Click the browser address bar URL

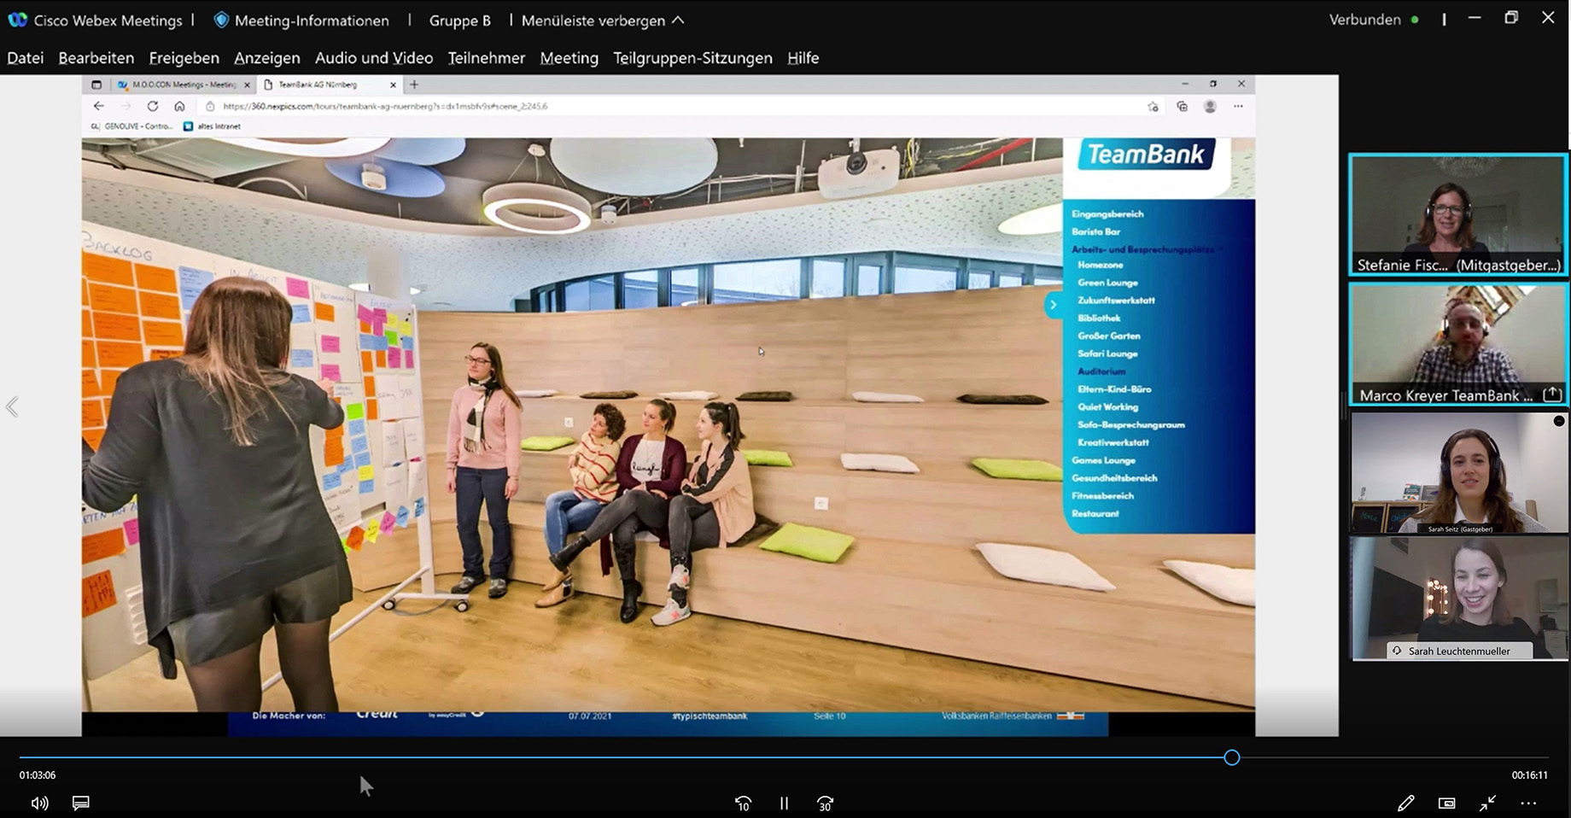[x=385, y=107]
